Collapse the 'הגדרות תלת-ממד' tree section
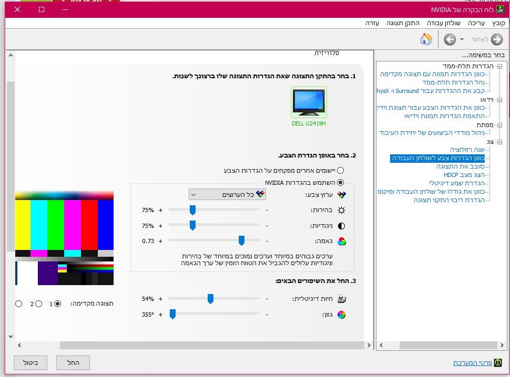This screenshot has height=377, width=510. pyautogui.click(x=500, y=66)
